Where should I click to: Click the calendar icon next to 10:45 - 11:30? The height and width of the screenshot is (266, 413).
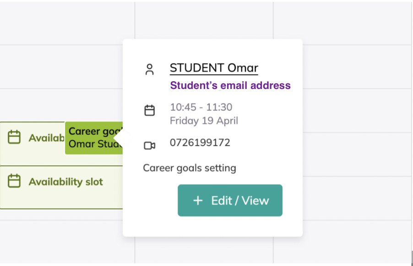pos(149,111)
